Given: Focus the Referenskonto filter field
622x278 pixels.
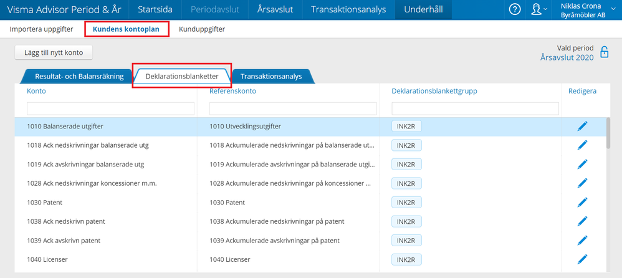Looking at the screenshot, I should coord(293,109).
